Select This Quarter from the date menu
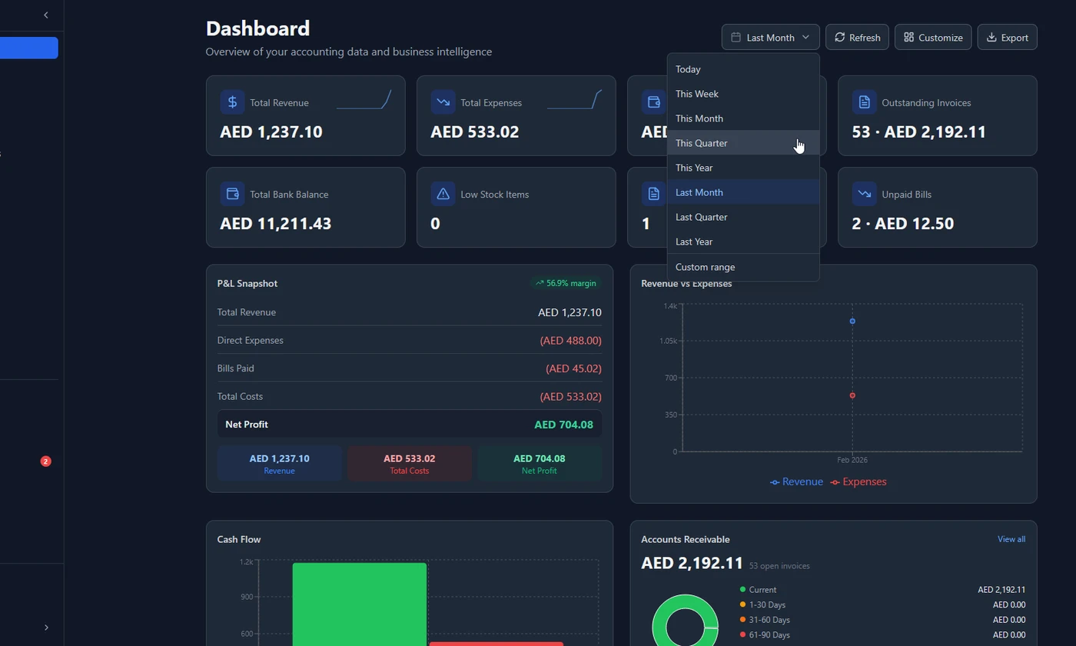1076x646 pixels. point(702,143)
